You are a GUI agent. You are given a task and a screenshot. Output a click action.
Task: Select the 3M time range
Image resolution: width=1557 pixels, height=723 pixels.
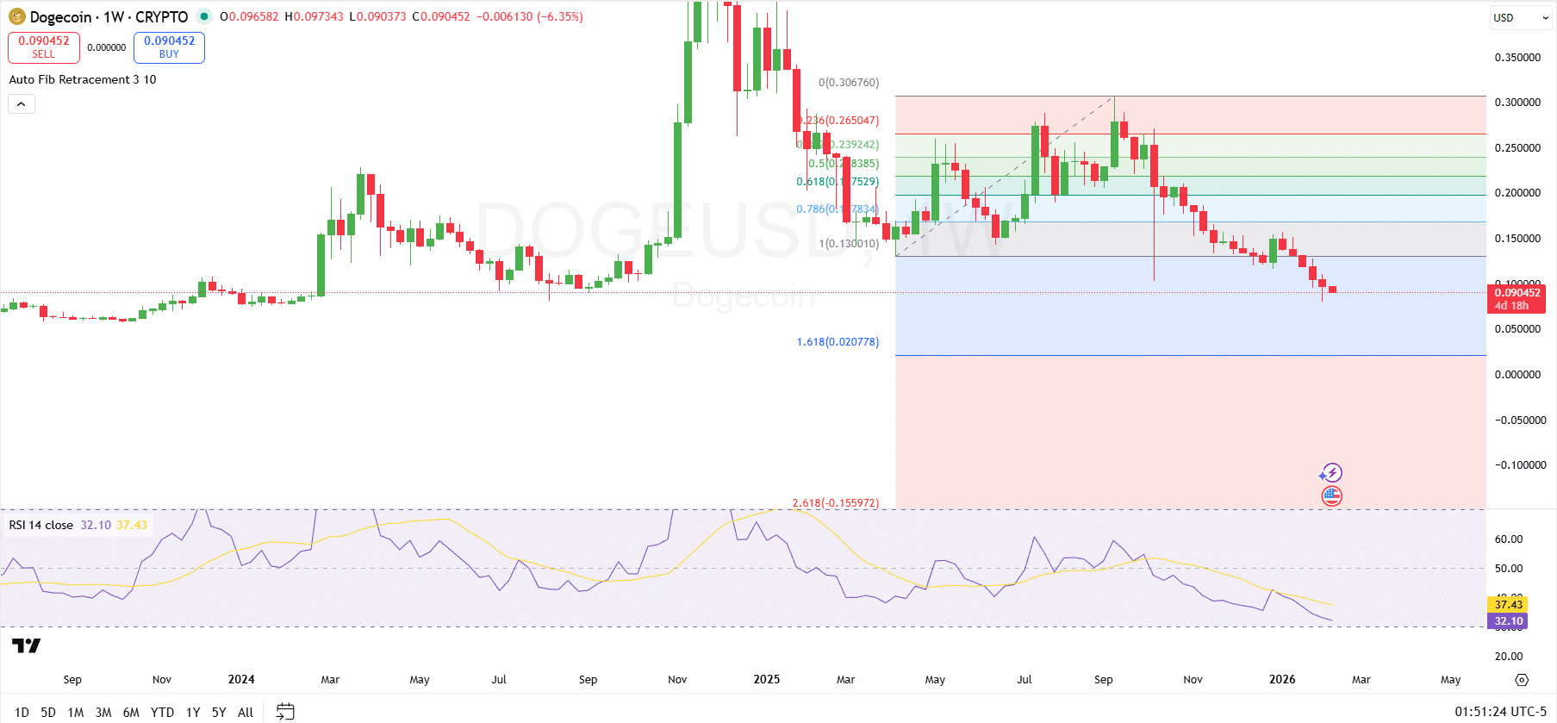(x=103, y=712)
